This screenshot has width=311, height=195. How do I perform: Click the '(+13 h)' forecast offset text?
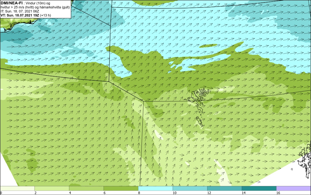tap(45, 15)
